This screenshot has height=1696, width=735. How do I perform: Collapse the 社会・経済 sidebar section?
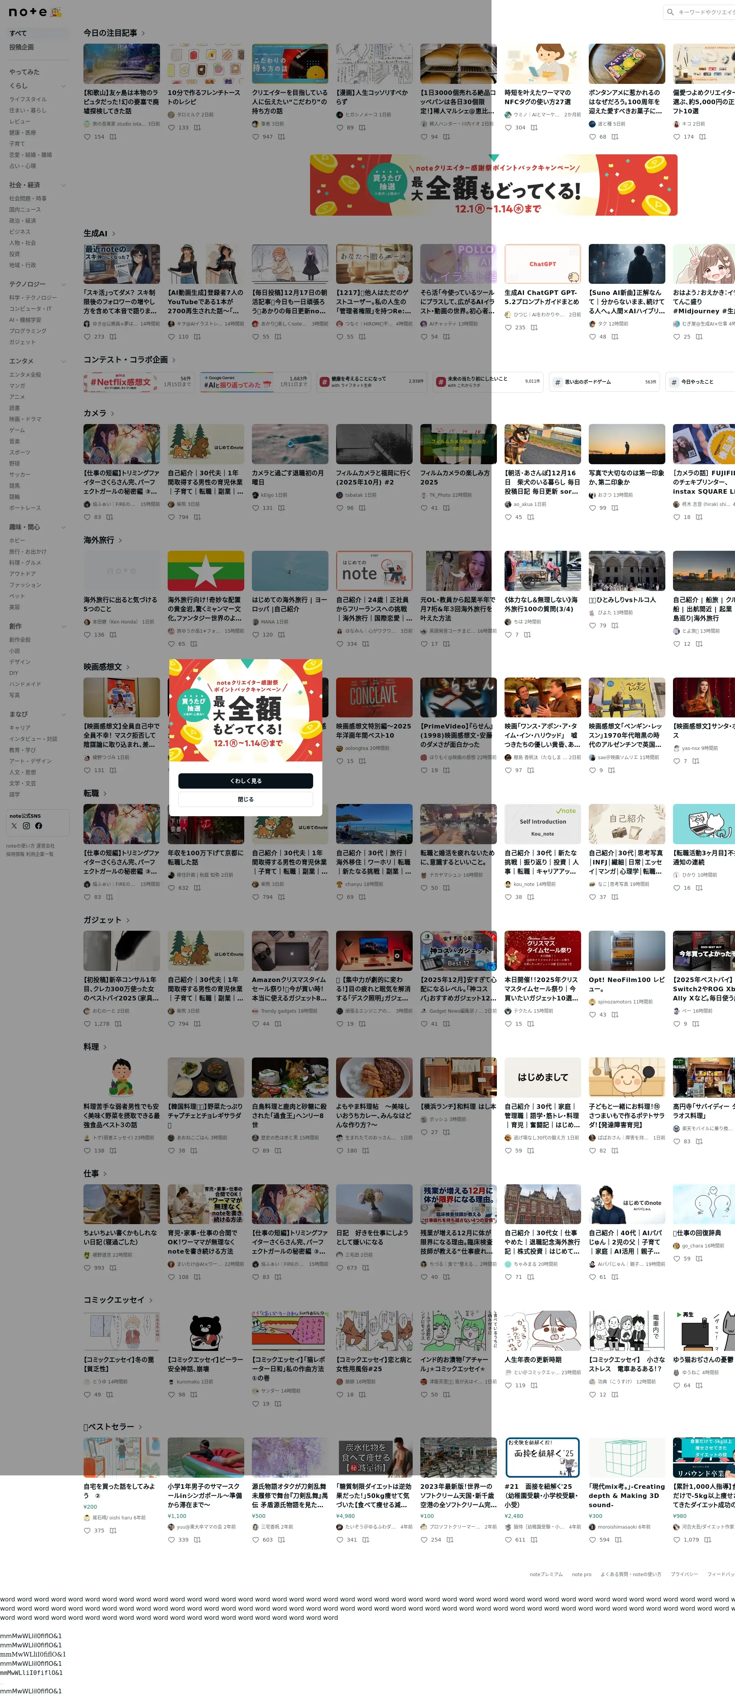63,185
